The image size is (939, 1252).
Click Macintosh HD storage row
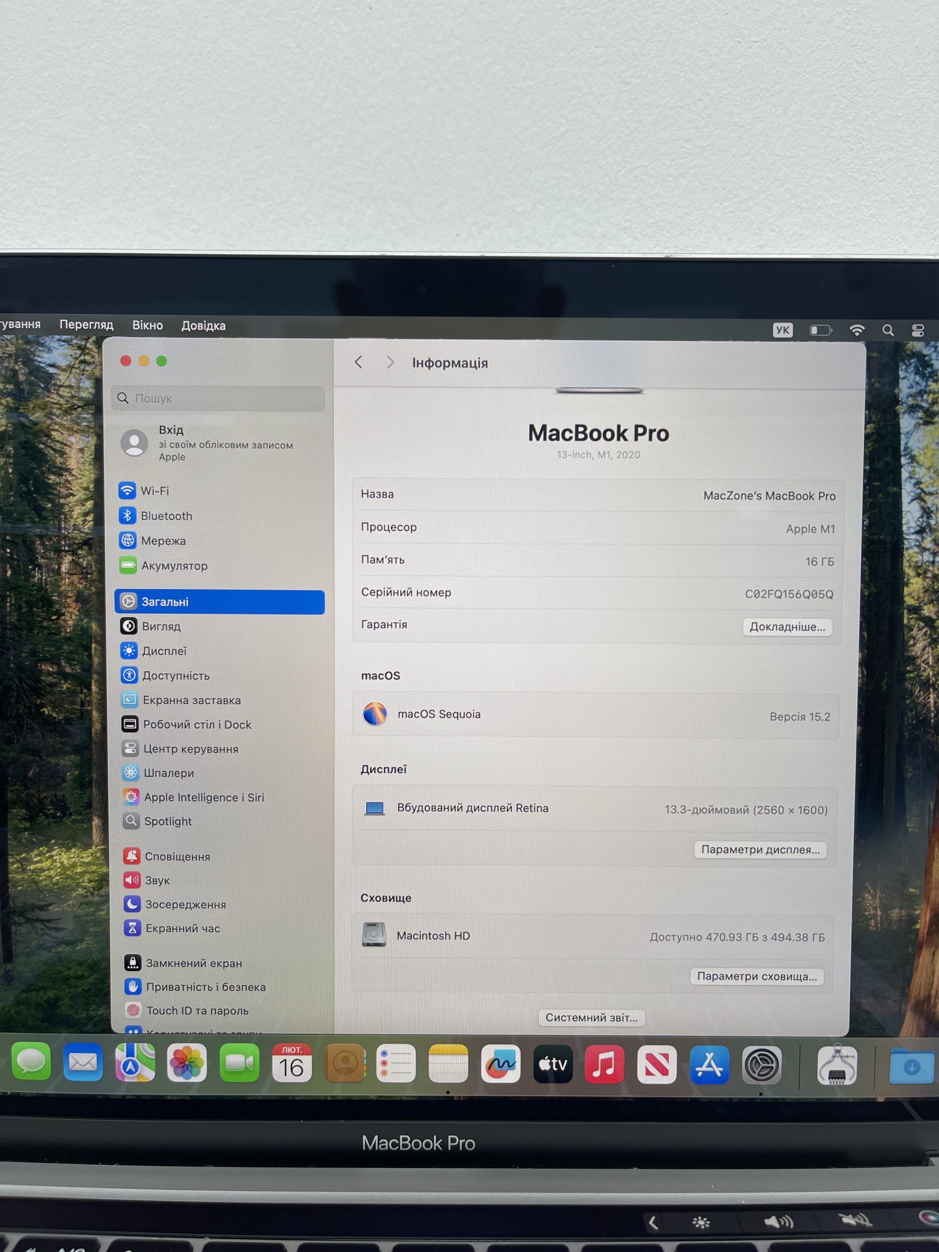pyautogui.click(x=594, y=936)
